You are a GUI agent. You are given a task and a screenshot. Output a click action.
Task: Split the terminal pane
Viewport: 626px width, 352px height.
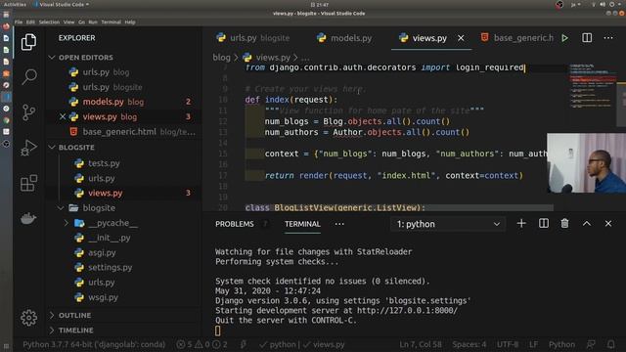point(544,224)
